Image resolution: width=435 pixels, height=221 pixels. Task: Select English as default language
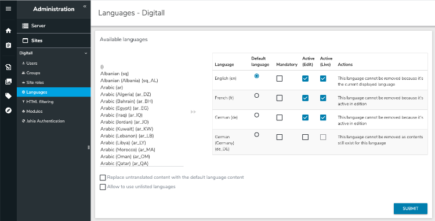(256, 76)
